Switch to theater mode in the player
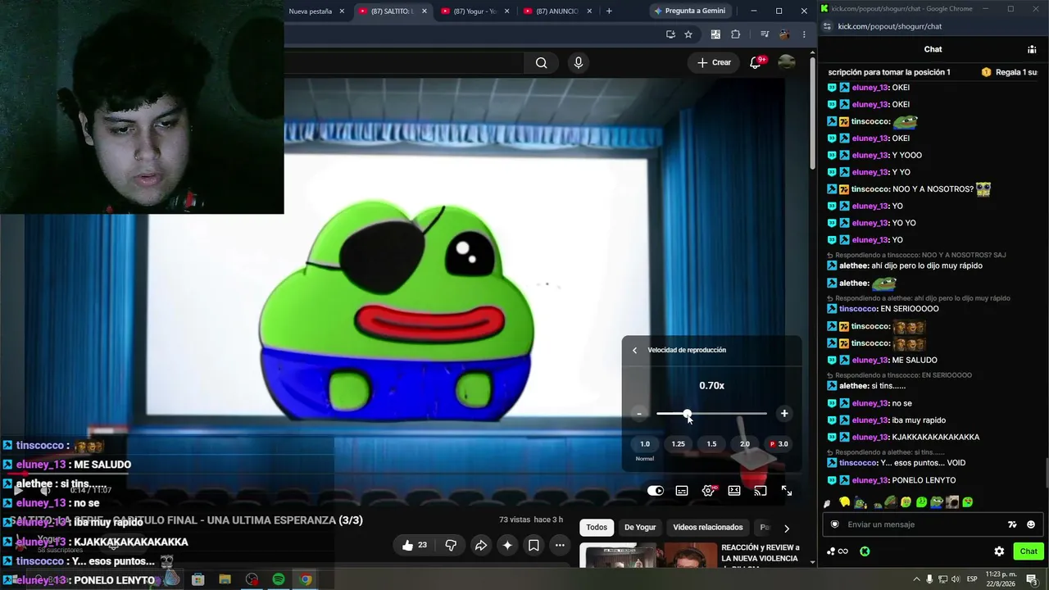The height and width of the screenshot is (590, 1049). (x=734, y=491)
